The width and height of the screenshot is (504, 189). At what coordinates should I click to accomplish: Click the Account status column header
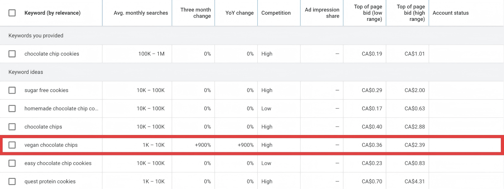pyautogui.click(x=450, y=13)
